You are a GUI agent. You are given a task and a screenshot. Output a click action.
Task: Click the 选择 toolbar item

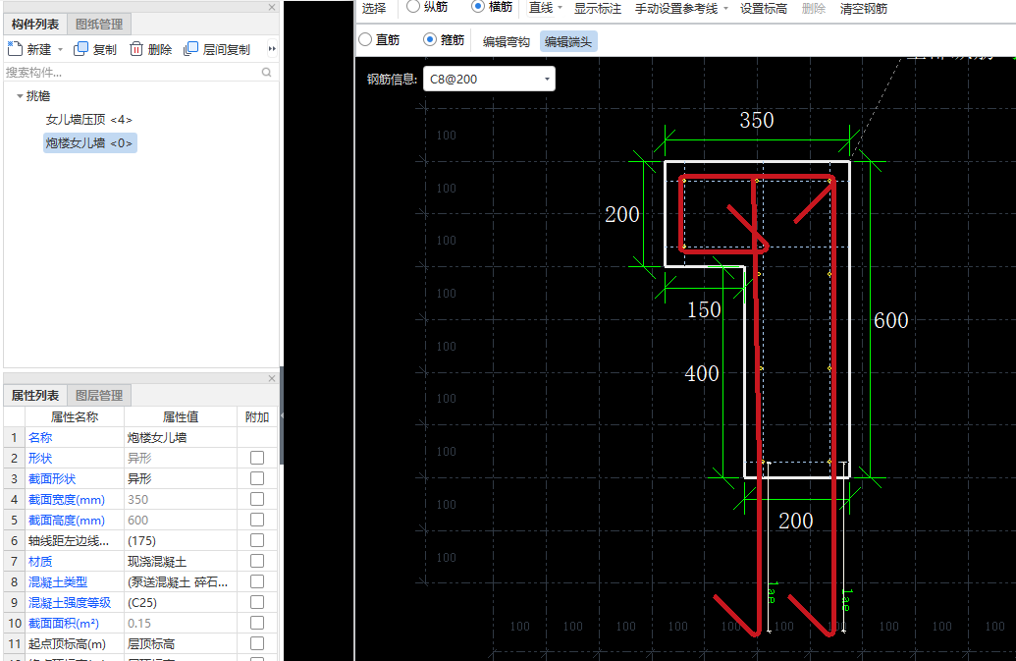click(x=374, y=9)
